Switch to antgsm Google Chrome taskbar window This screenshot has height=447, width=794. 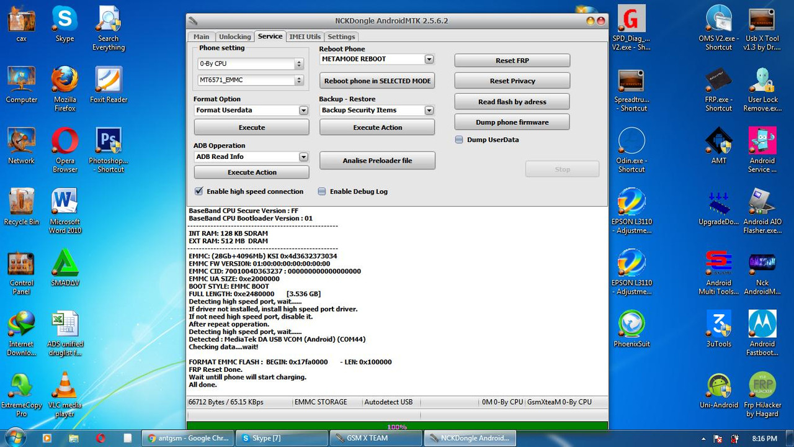(x=189, y=438)
